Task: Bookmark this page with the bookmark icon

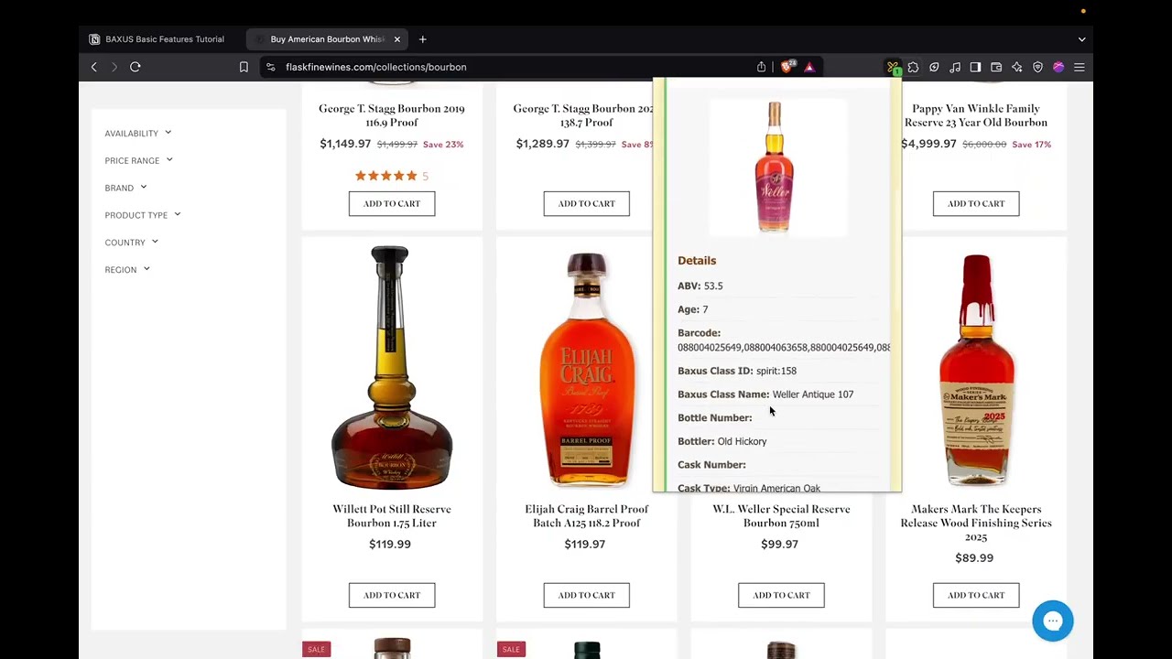Action: [x=244, y=67]
